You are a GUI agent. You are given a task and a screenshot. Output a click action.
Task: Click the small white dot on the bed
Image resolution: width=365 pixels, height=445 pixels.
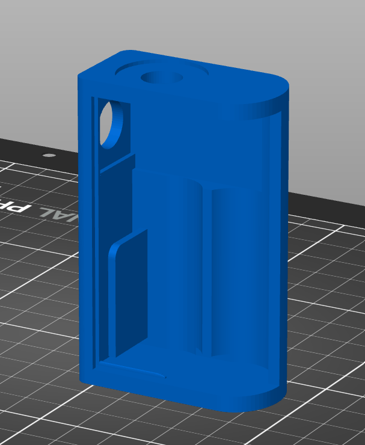49,156
